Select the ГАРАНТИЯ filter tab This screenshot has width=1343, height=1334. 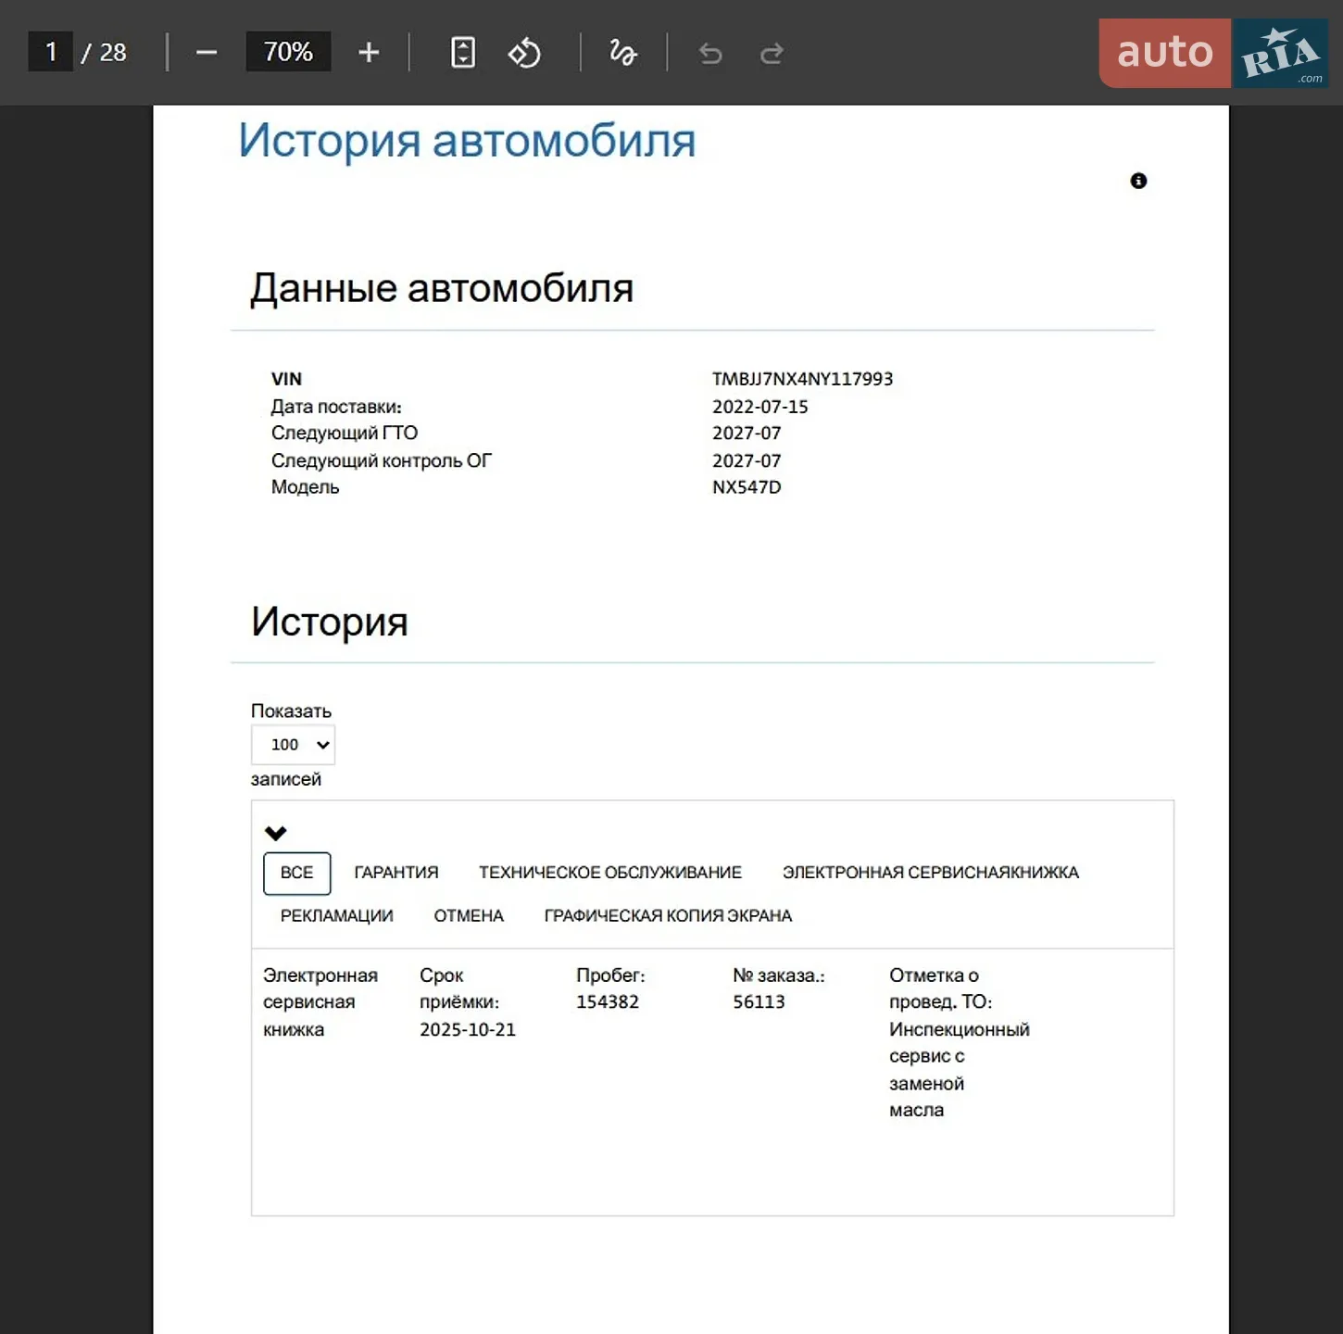pos(396,873)
